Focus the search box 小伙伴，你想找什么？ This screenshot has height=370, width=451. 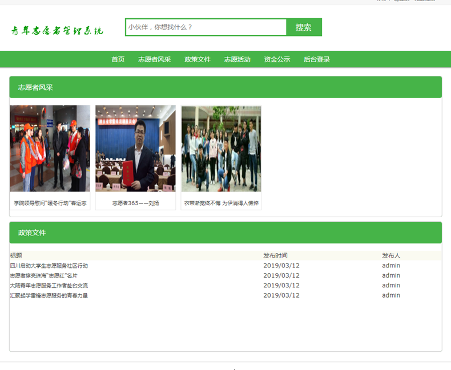pyautogui.click(x=206, y=27)
